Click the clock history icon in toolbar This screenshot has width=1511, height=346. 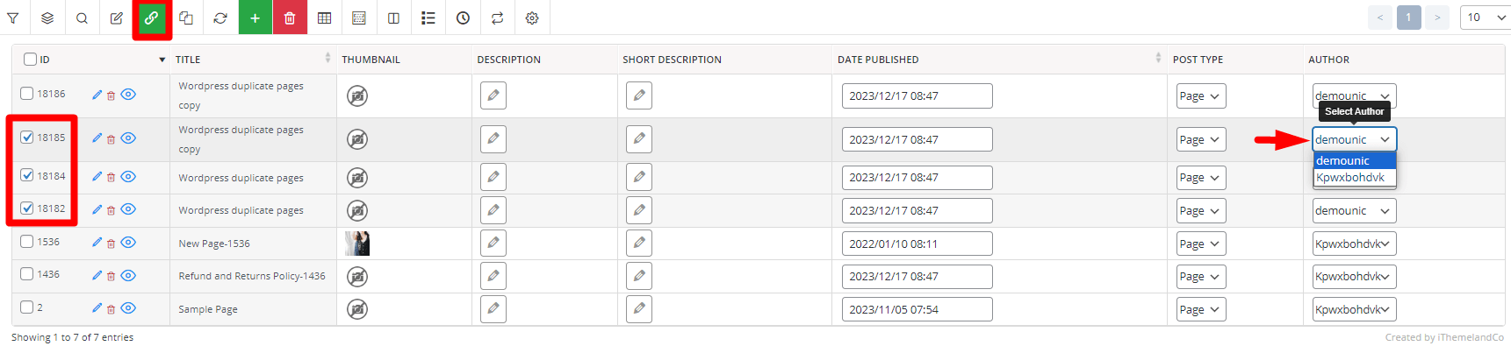tap(463, 18)
